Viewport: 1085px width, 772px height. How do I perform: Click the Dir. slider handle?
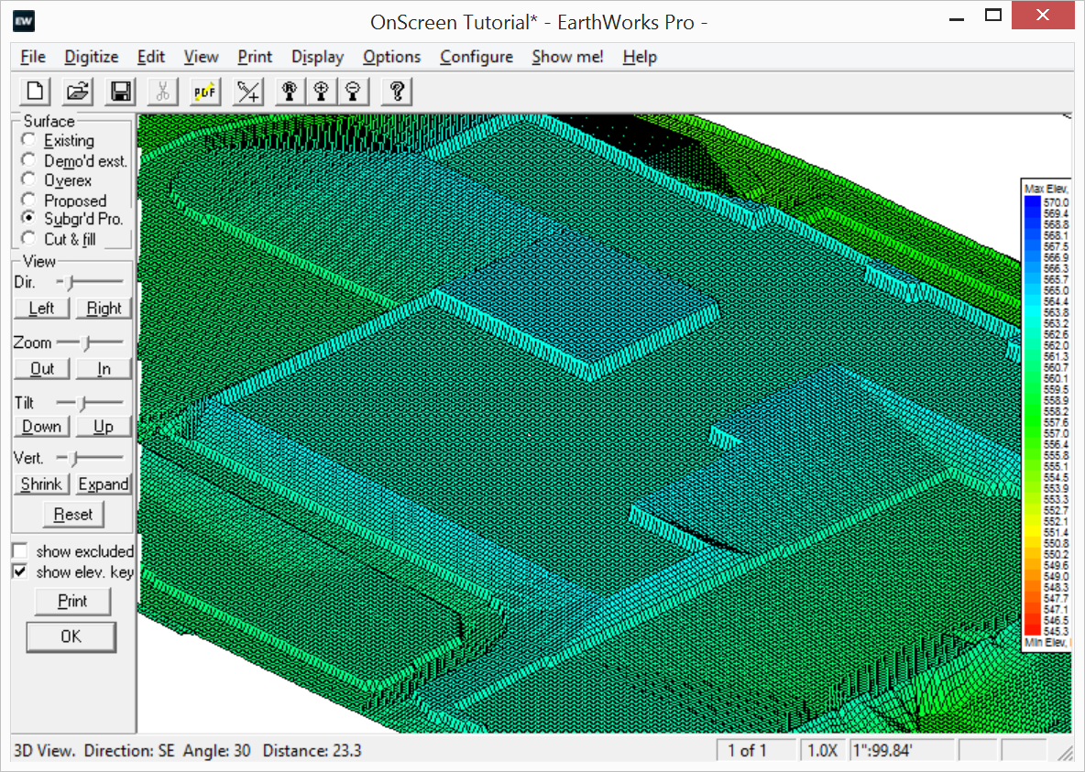68,281
